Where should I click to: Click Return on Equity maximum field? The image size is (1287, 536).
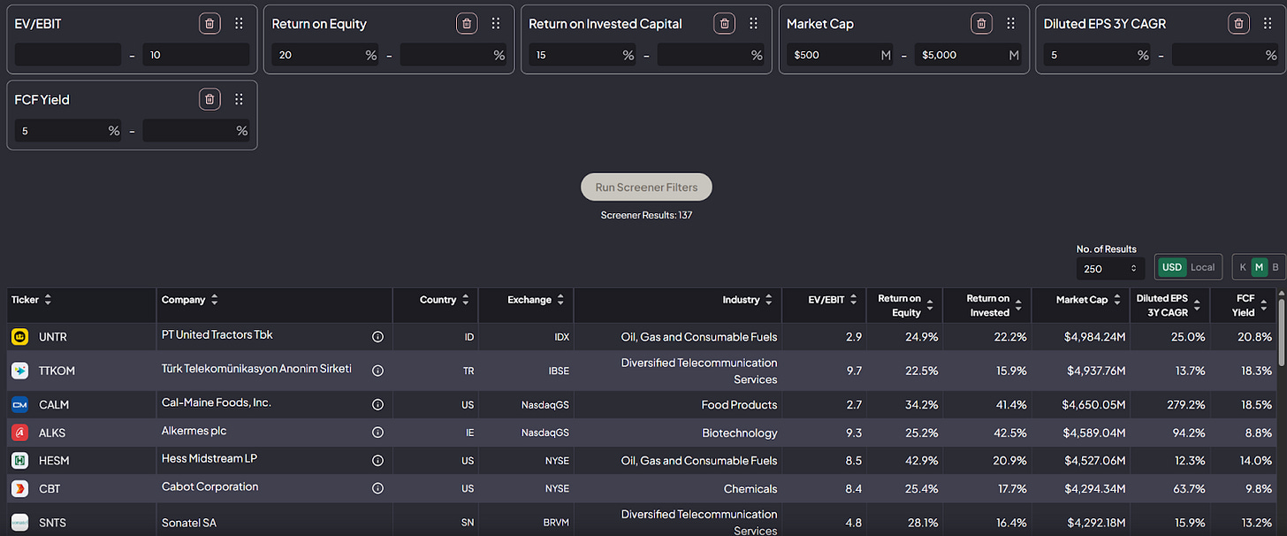[453, 55]
